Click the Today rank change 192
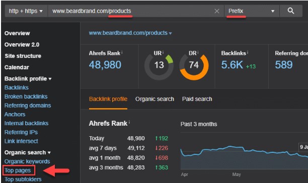The width and height of the screenshot is (308, 183). pyautogui.click(x=162, y=138)
